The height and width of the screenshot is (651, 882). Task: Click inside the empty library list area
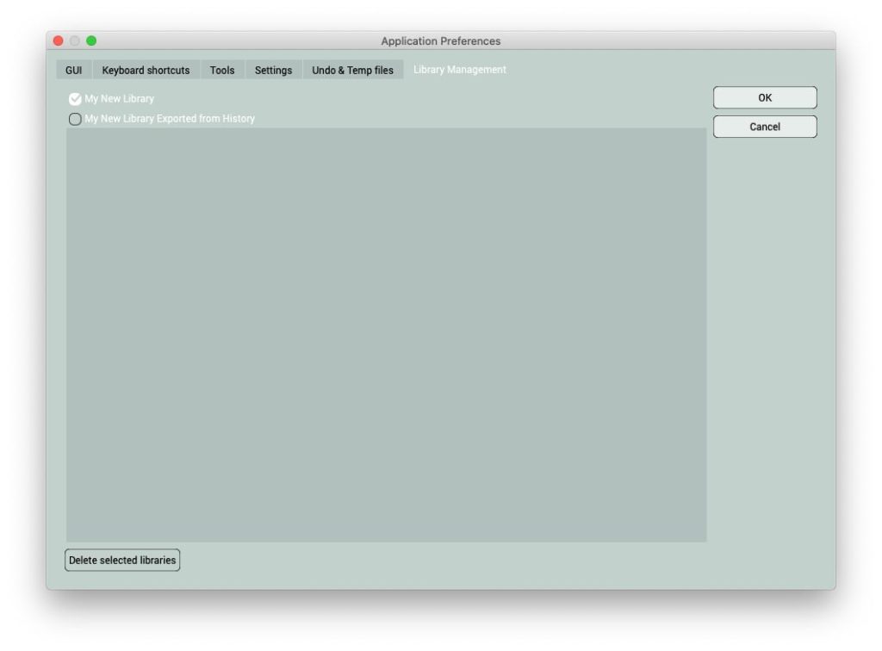tap(386, 336)
